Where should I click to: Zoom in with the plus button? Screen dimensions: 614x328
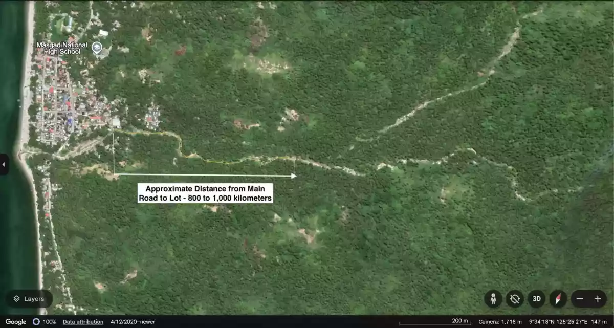tap(598, 299)
